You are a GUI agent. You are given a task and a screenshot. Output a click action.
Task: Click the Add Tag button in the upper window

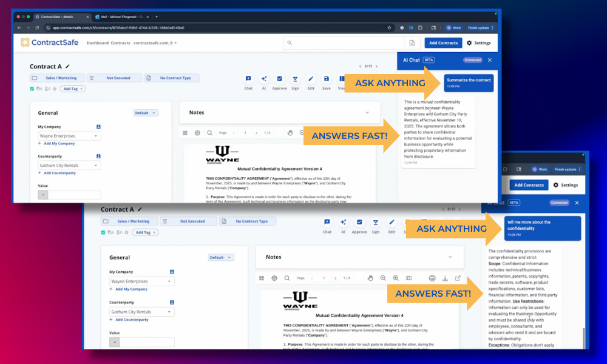coord(73,89)
